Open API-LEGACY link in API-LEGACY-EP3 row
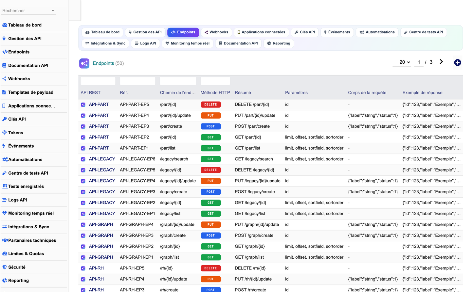Image resolution: width=473 pixels, height=292 pixels. point(102,192)
